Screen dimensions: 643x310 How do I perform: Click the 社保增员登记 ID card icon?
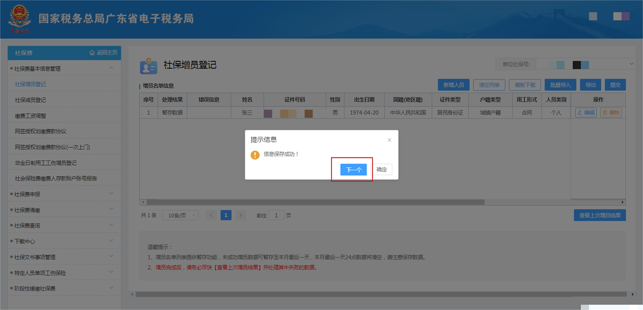[x=148, y=66]
